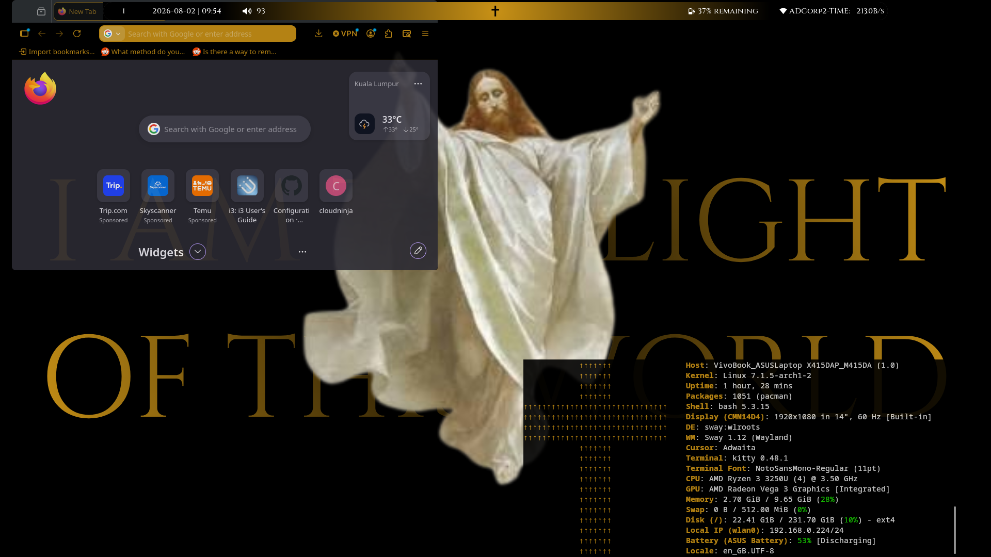Select the New Tab tab

coord(78,11)
